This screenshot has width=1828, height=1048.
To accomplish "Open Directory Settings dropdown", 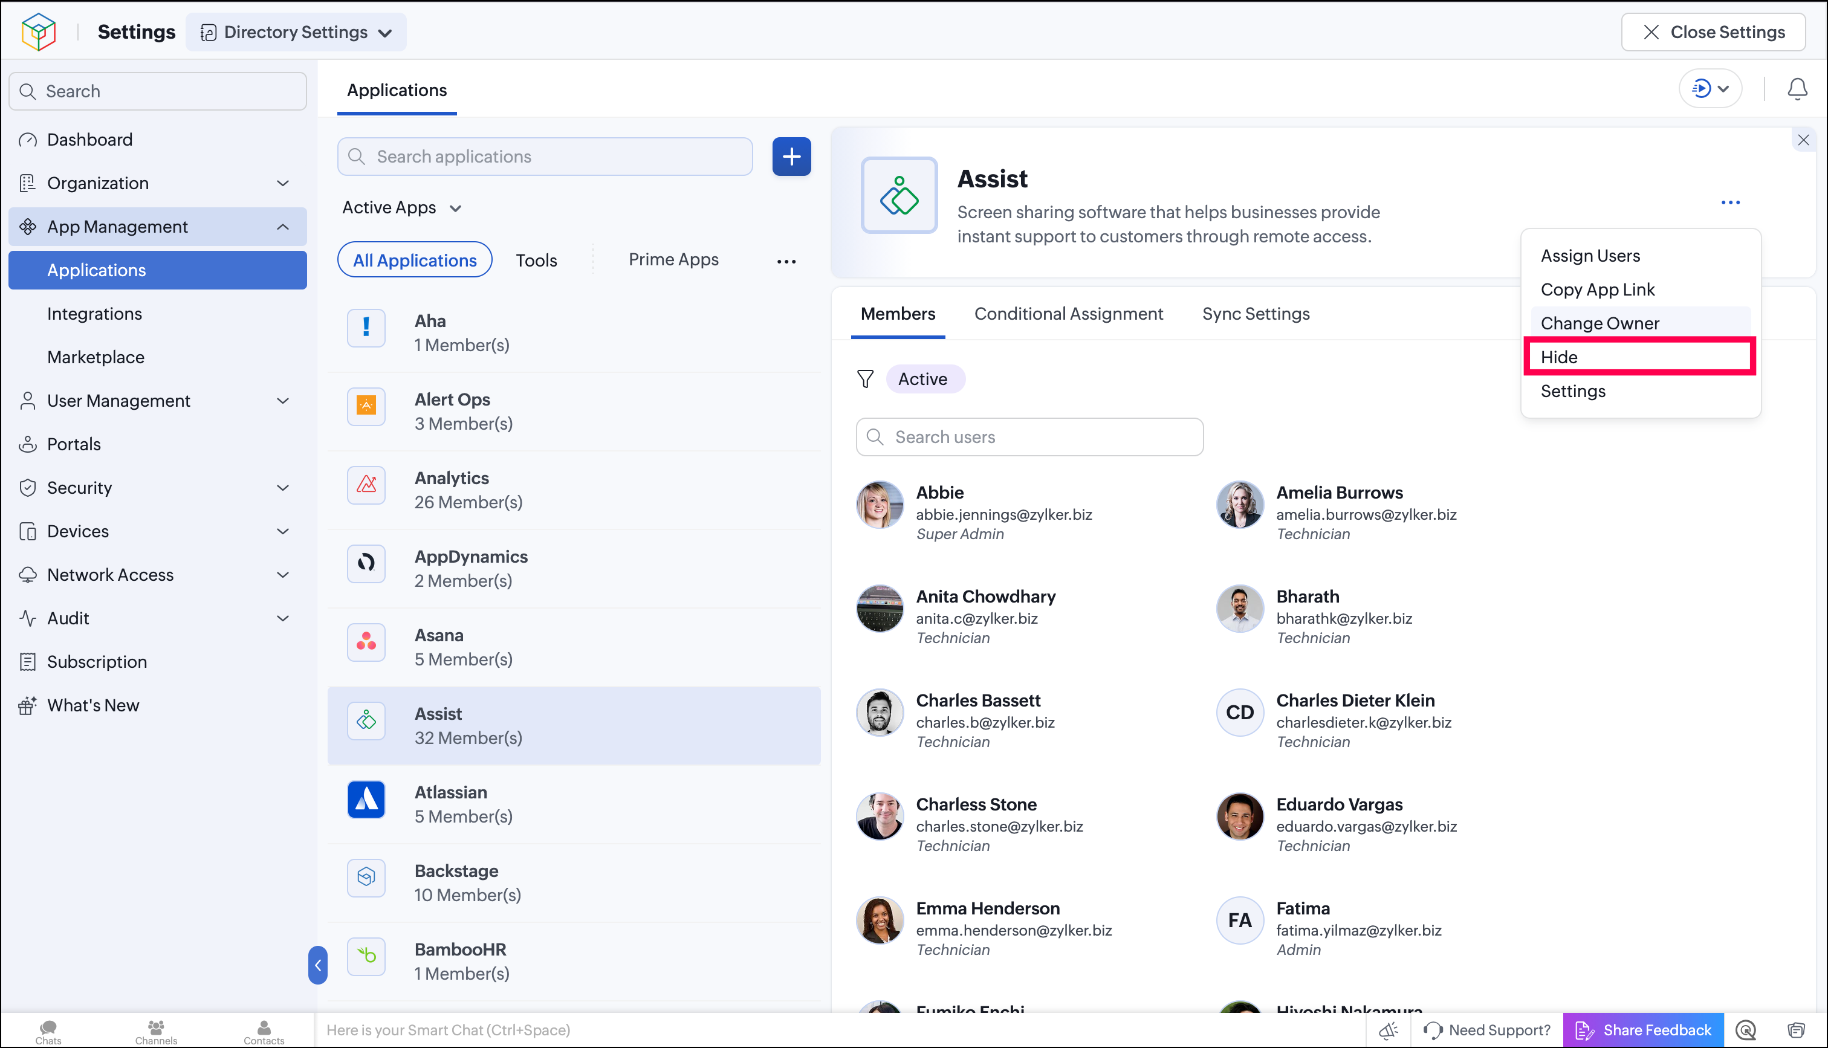I will 296,33.
